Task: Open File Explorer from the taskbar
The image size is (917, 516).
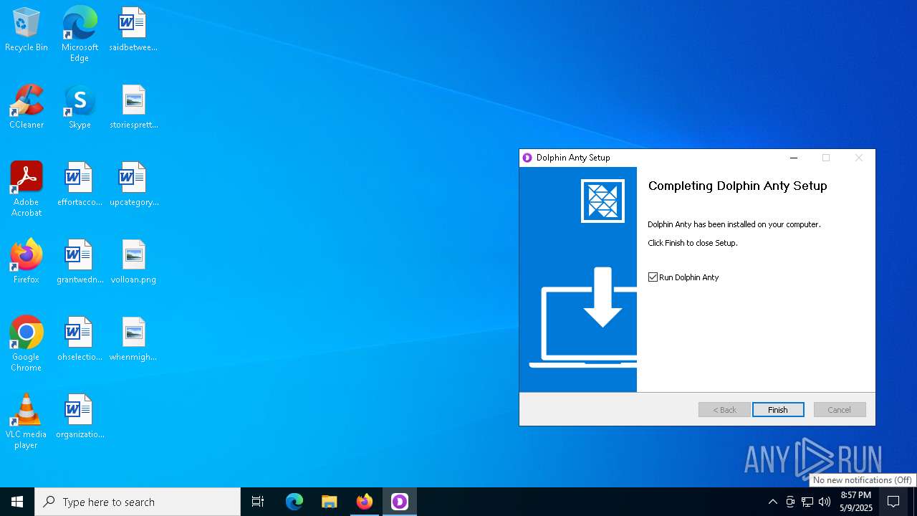Action: [330, 502]
